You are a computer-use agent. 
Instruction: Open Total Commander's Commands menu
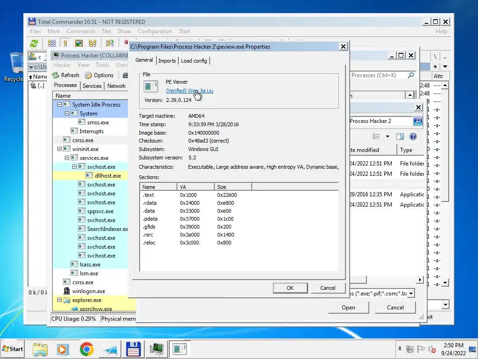[81, 31]
